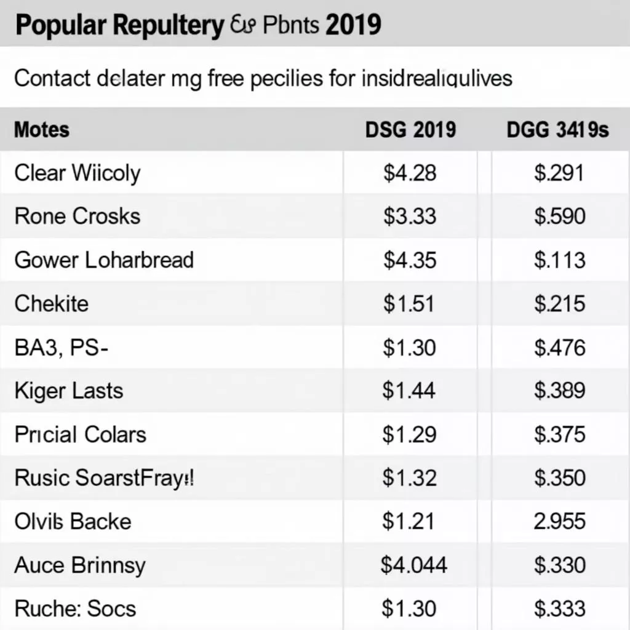The image size is (630, 630).
Task: Select the 'Chekite' row label
Action: pos(52,303)
